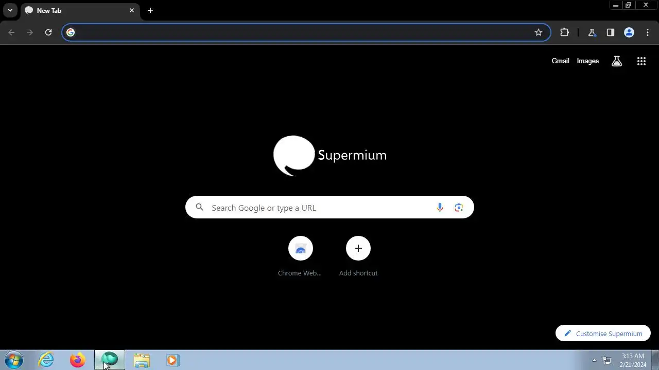
Task: Open the Chrome Web Store shortcut
Action: [301, 257]
